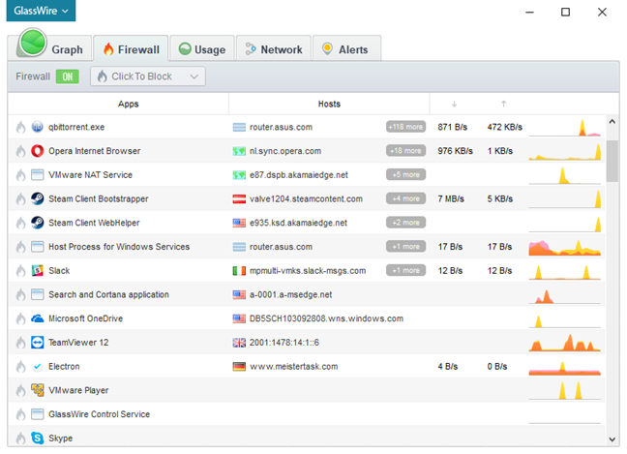The image size is (627, 454).
Task: Click the Italy flag beside mpmulti-vmks.slack-msgs.com
Action: pos(239,271)
